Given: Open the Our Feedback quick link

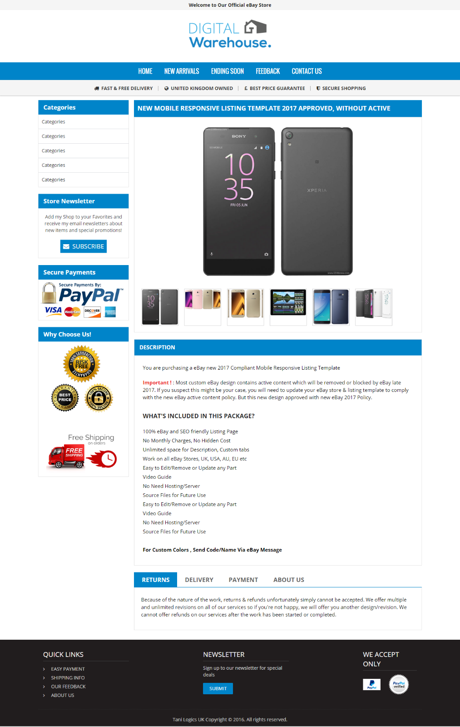Looking at the screenshot, I should [x=68, y=687].
